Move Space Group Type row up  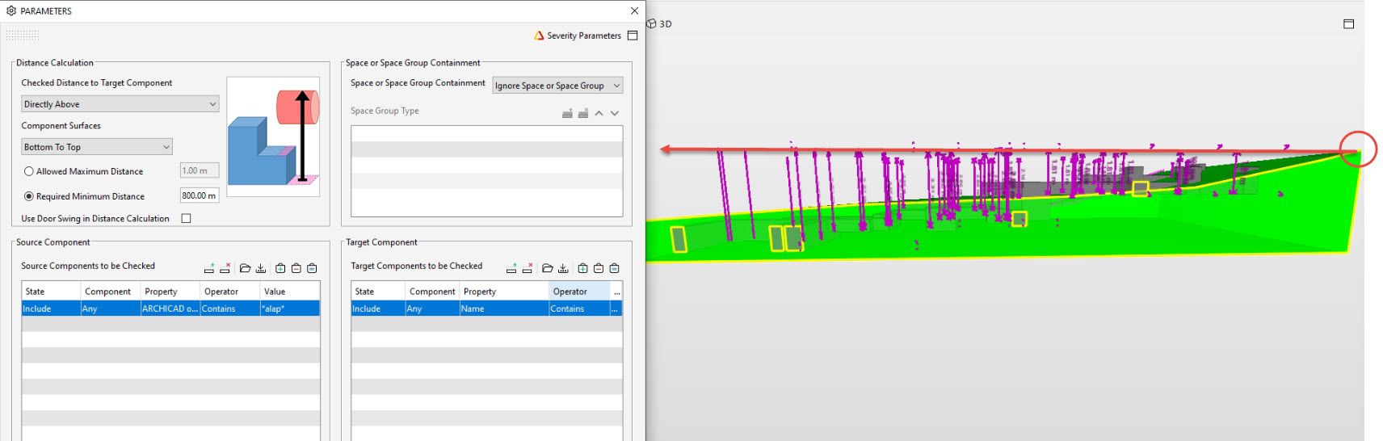point(599,113)
